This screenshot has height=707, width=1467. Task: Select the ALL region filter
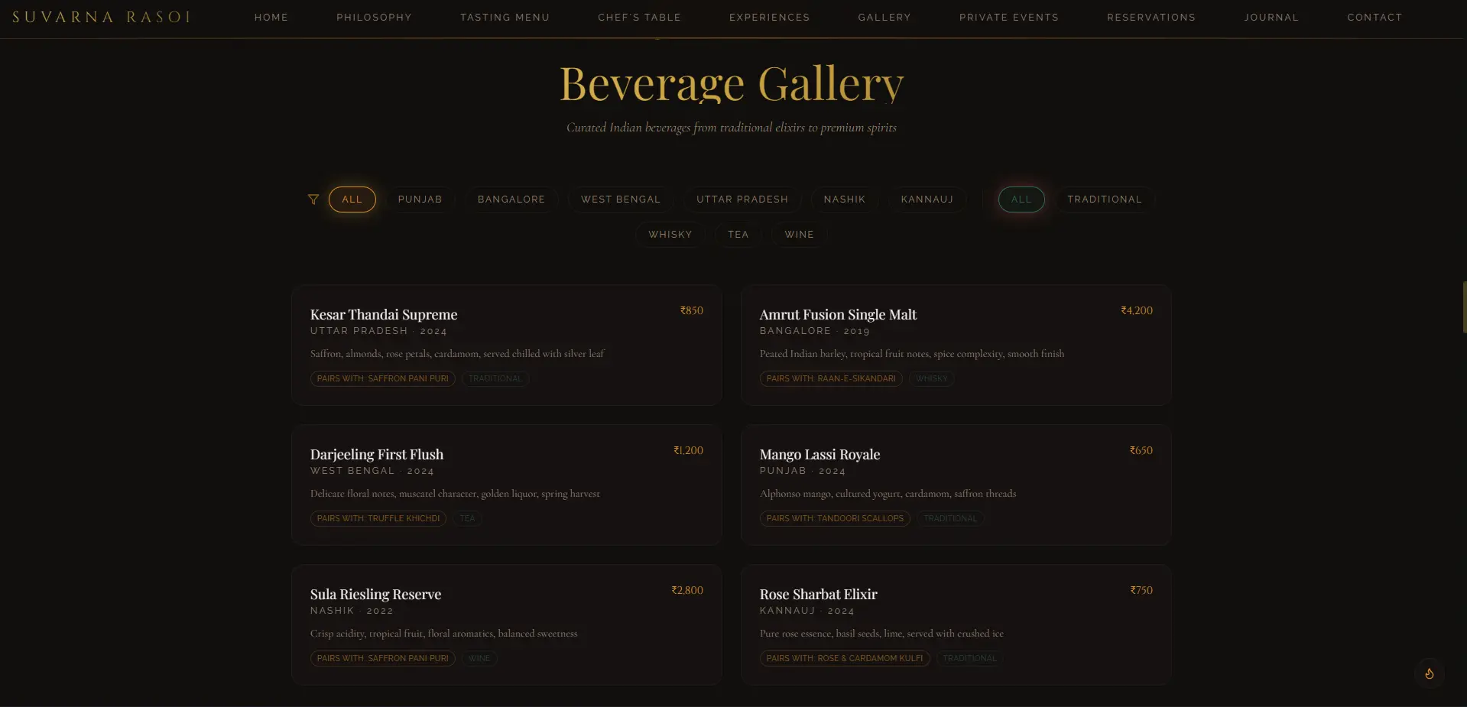pos(352,199)
